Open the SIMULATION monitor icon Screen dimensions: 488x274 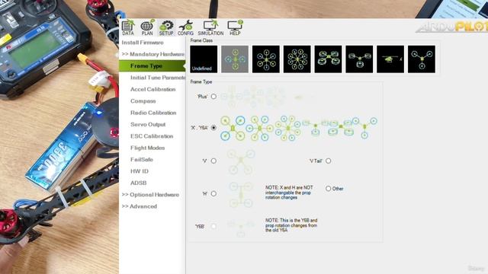click(x=210, y=27)
